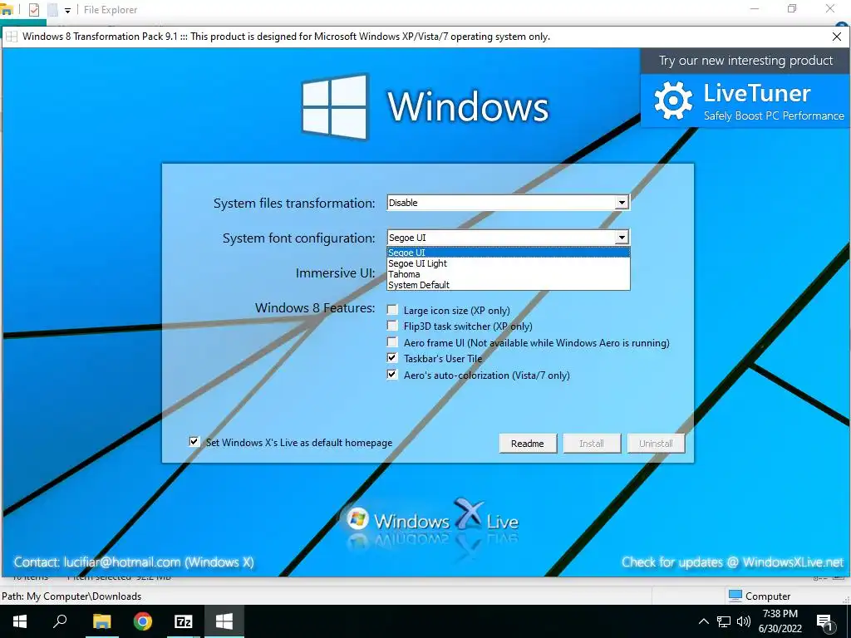Click the Readme button
This screenshot has height=638, width=851.
(x=528, y=444)
